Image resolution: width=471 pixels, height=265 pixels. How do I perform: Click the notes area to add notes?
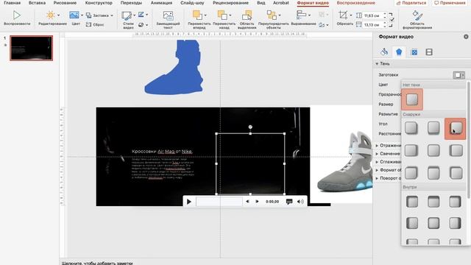click(x=97, y=263)
